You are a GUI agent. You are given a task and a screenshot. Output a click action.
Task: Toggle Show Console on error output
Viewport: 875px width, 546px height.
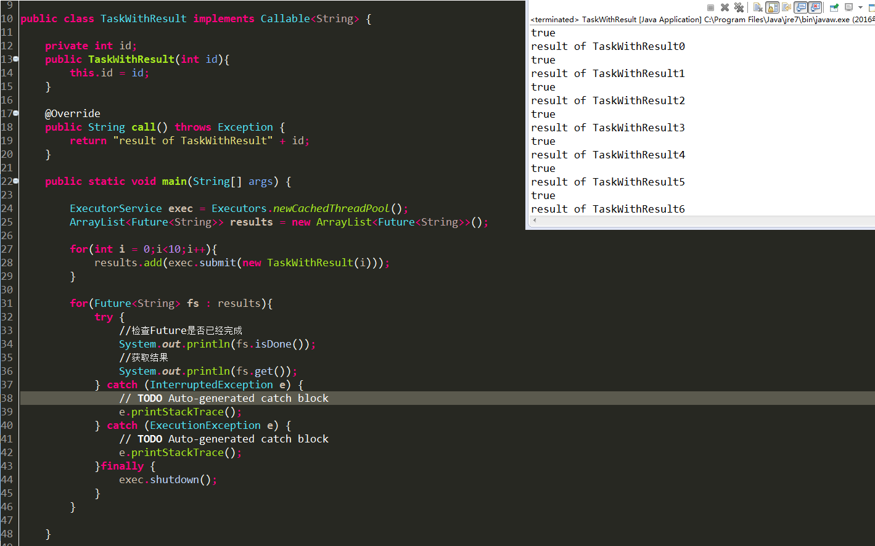click(x=815, y=7)
